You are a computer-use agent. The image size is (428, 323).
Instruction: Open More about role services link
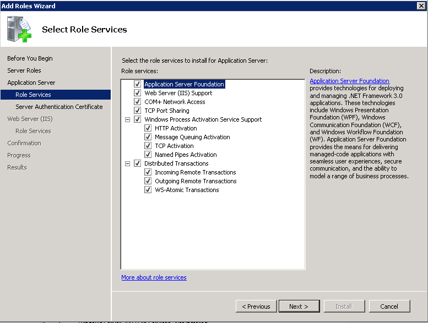coord(154,277)
